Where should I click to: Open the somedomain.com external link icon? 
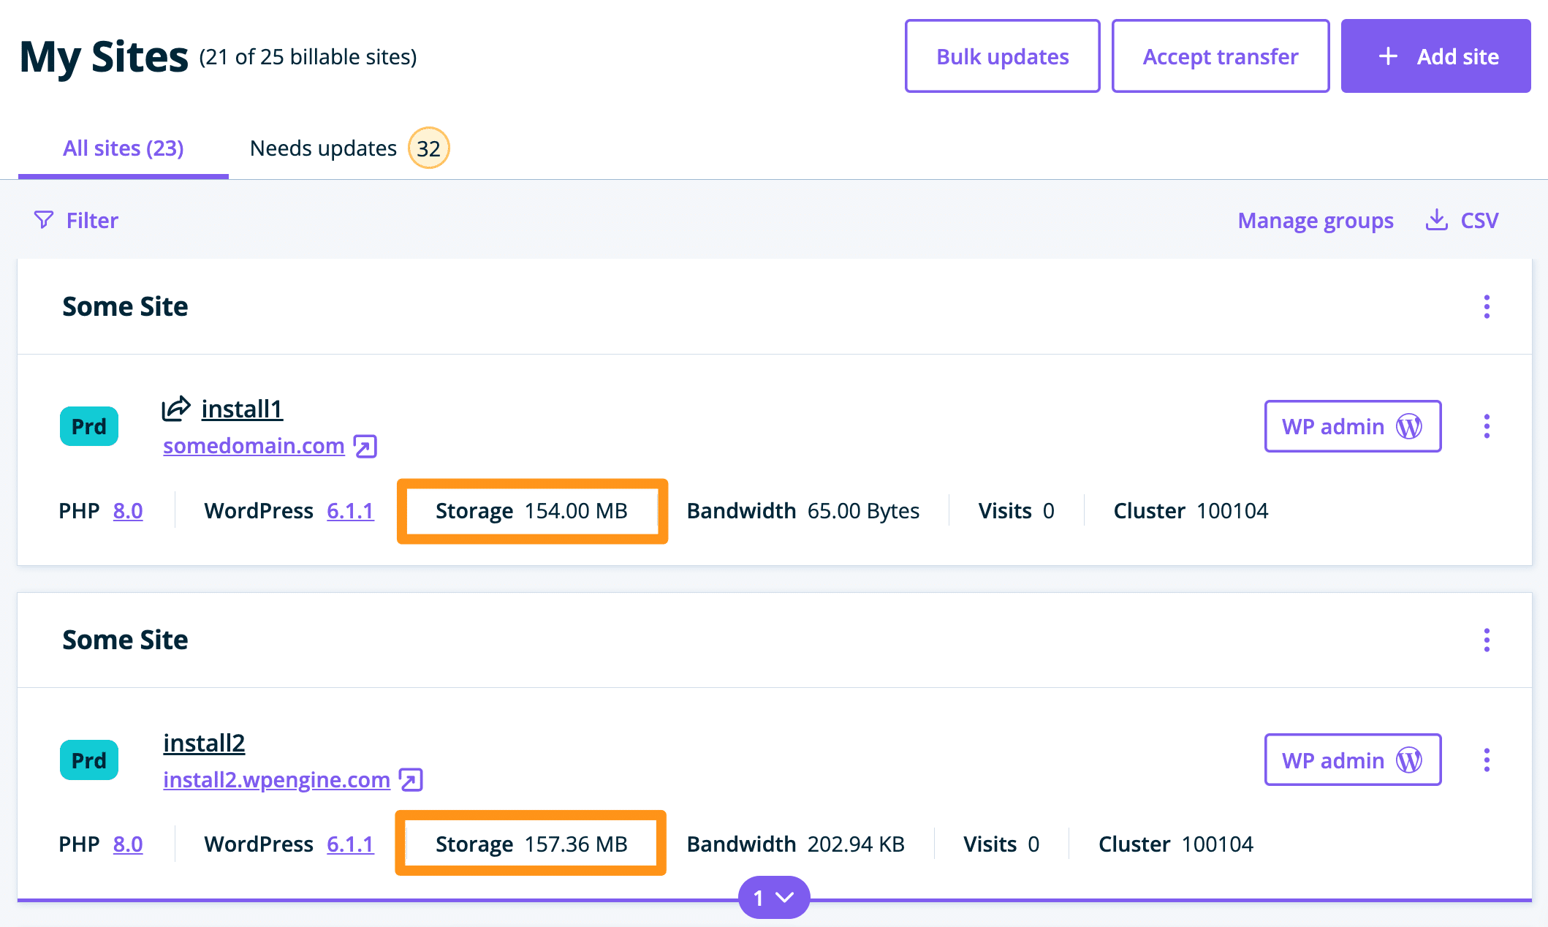point(365,446)
